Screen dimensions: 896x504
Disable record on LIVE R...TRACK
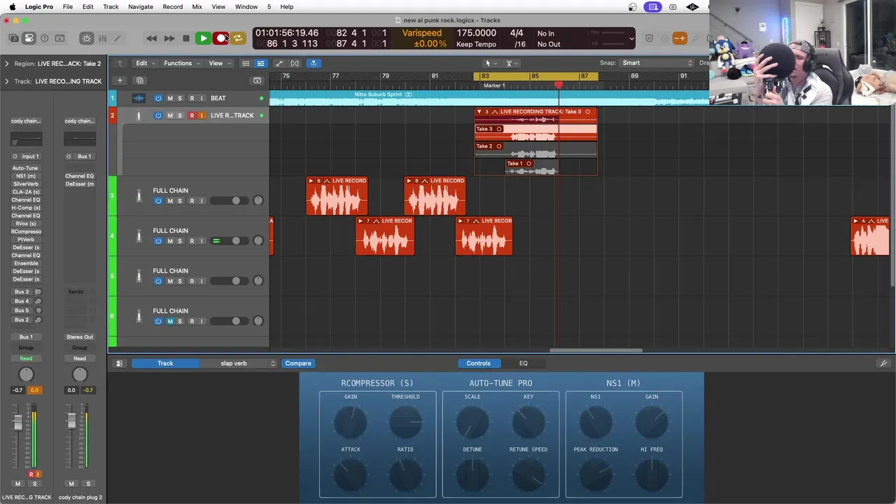(x=192, y=115)
